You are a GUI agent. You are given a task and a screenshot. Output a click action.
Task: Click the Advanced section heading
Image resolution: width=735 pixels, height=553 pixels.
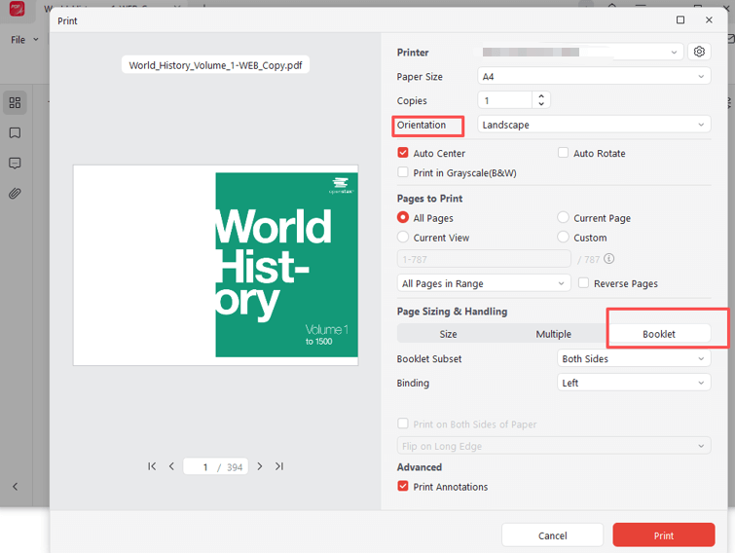coord(419,466)
